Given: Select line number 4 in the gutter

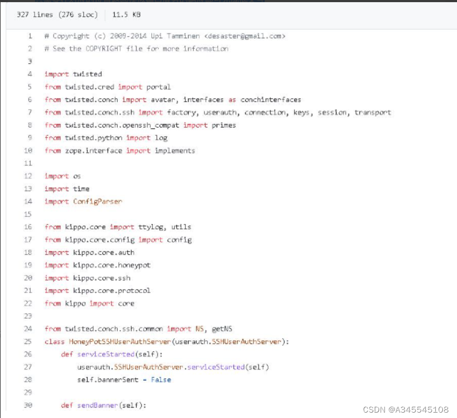Looking at the screenshot, I should pos(30,74).
